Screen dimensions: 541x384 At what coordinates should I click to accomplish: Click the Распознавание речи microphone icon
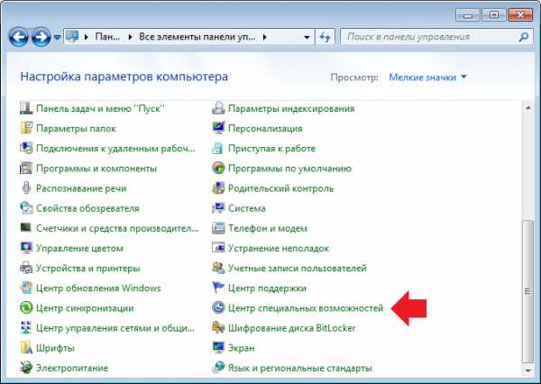pos(26,188)
